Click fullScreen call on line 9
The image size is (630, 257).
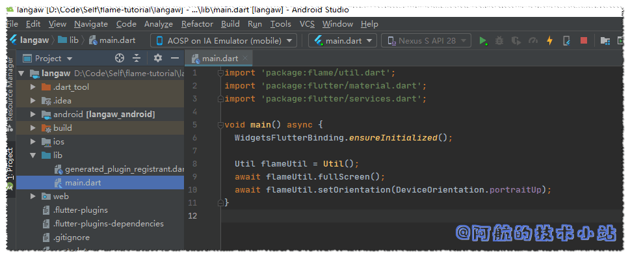(343, 176)
